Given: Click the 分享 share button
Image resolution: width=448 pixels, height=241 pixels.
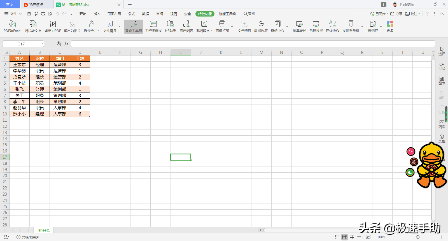Looking at the screenshot, I should click(x=396, y=14).
